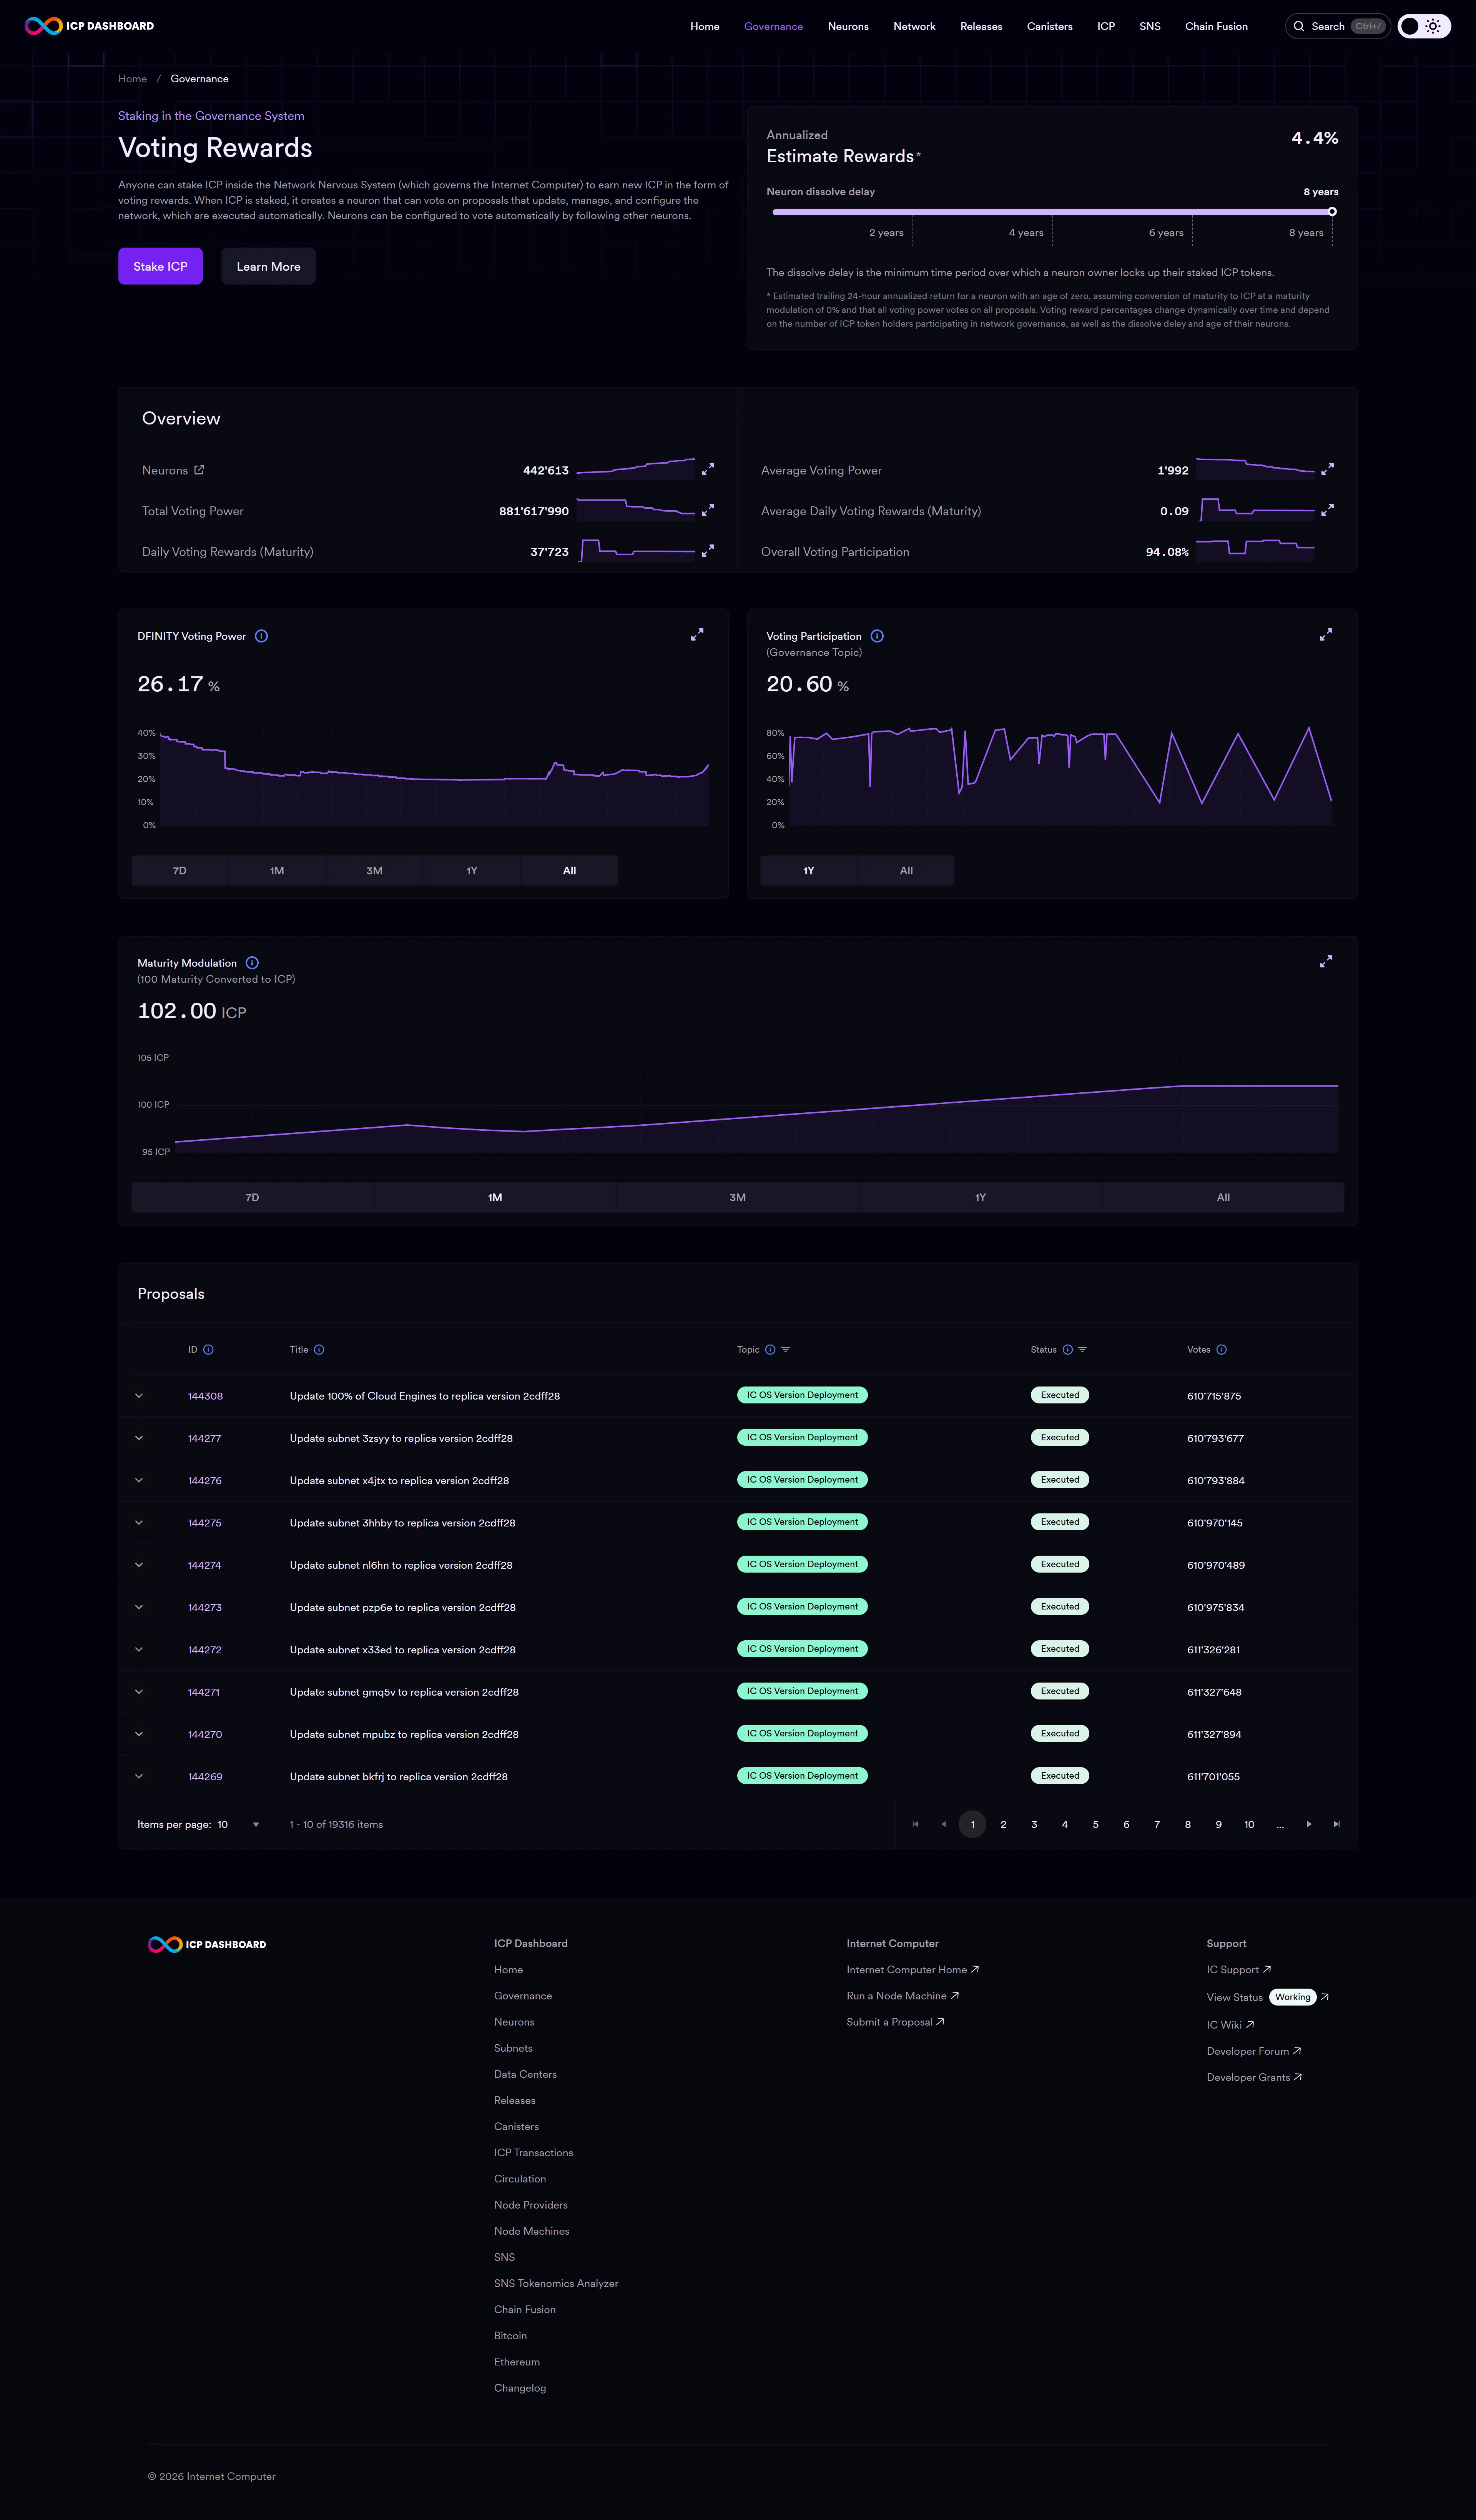
Task: Set Maturity Modulation range to 1Y
Action: pyautogui.click(x=980, y=1198)
